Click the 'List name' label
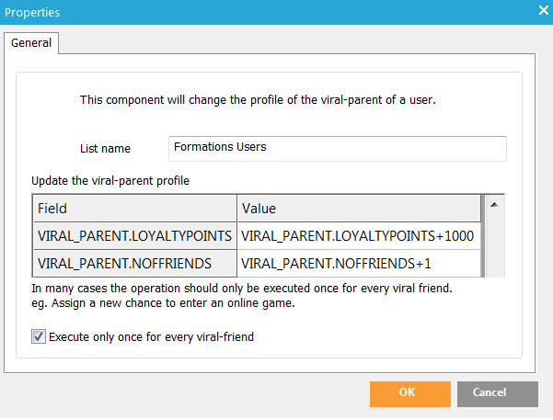The image size is (553, 420). tap(105, 149)
